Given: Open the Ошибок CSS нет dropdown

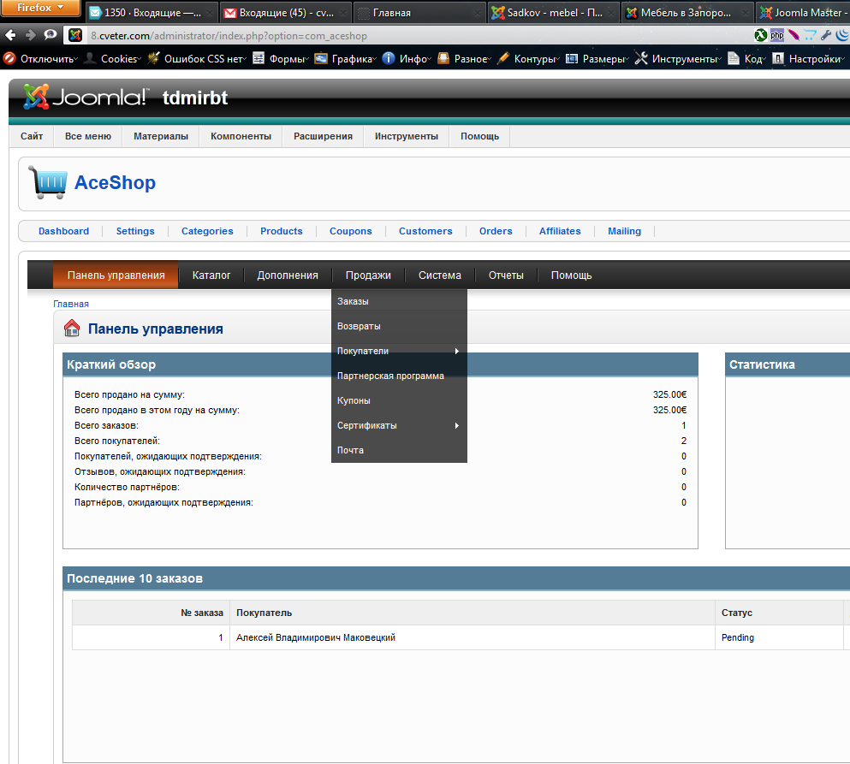Looking at the screenshot, I should click(x=198, y=58).
